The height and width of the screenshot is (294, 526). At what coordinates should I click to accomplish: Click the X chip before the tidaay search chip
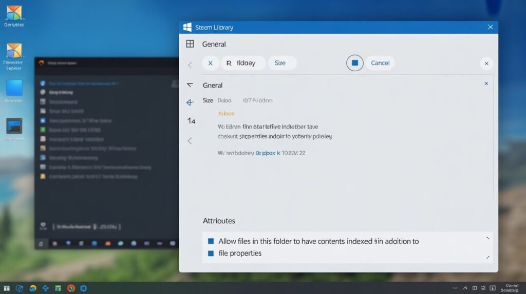[x=210, y=63]
